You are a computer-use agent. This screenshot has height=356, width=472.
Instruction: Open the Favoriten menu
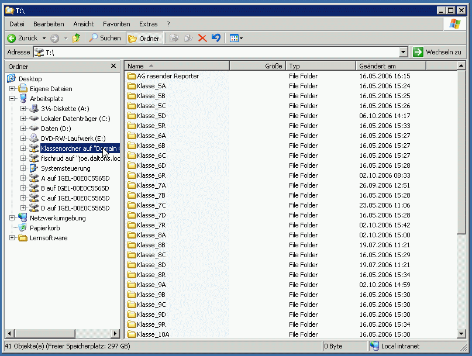[116, 24]
